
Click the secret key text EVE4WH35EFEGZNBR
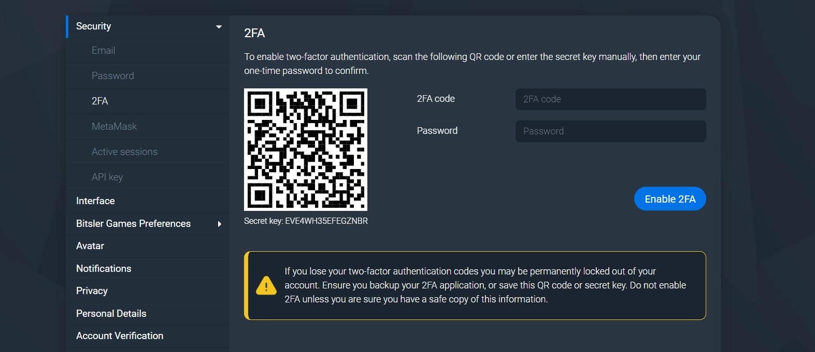[326, 221]
